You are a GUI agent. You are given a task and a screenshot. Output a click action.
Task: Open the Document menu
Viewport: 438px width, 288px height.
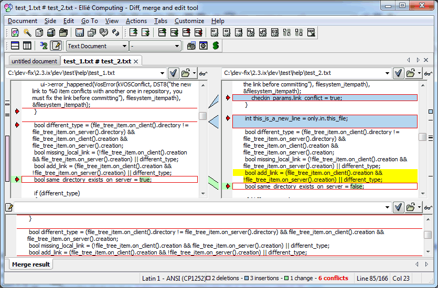point(23,21)
